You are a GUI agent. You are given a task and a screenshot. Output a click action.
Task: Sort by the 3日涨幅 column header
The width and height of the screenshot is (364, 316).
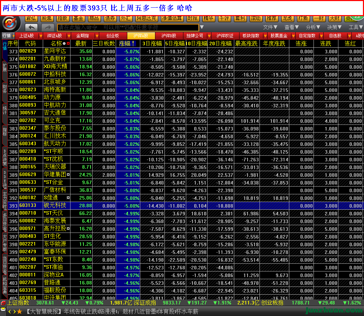click(152, 43)
